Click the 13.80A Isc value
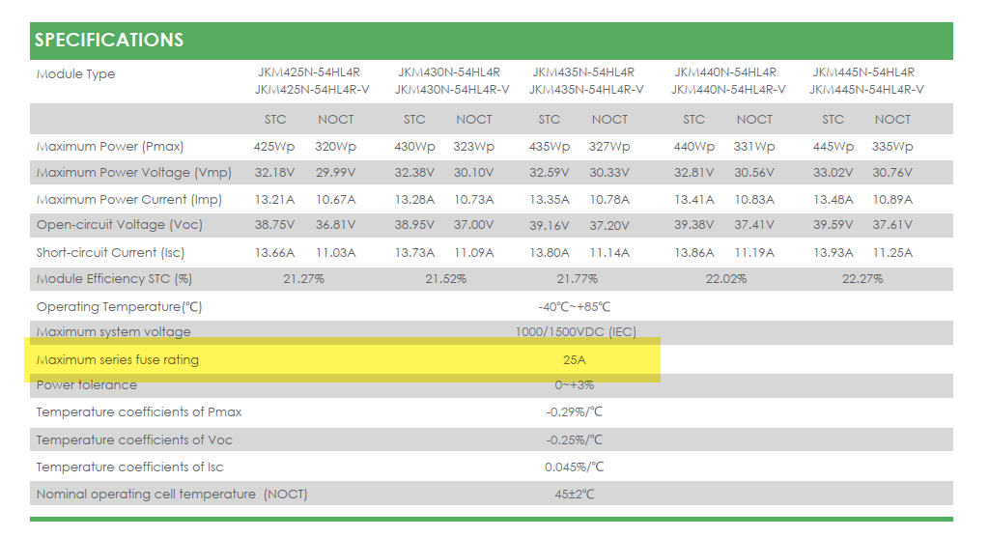This screenshot has height=538, width=989. [x=550, y=252]
